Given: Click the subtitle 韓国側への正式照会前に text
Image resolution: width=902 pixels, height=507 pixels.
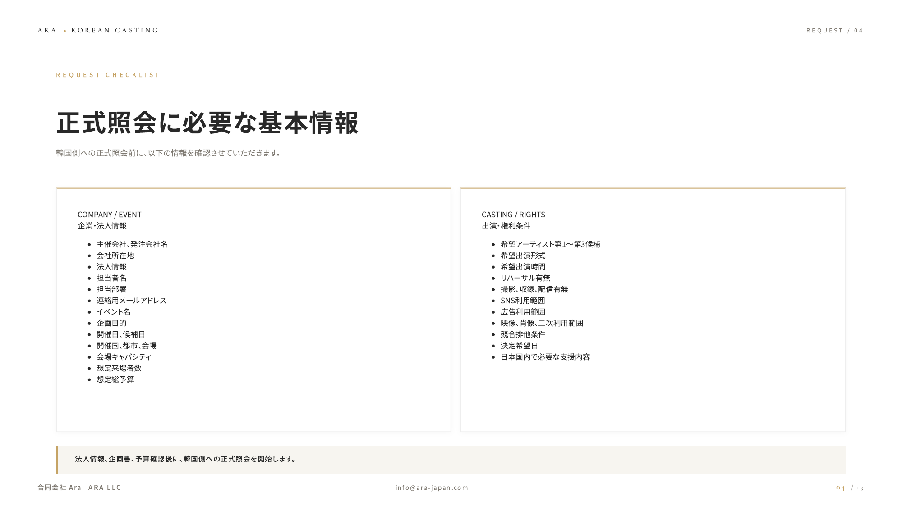Looking at the screenshot, I should [x=169, y=153].
